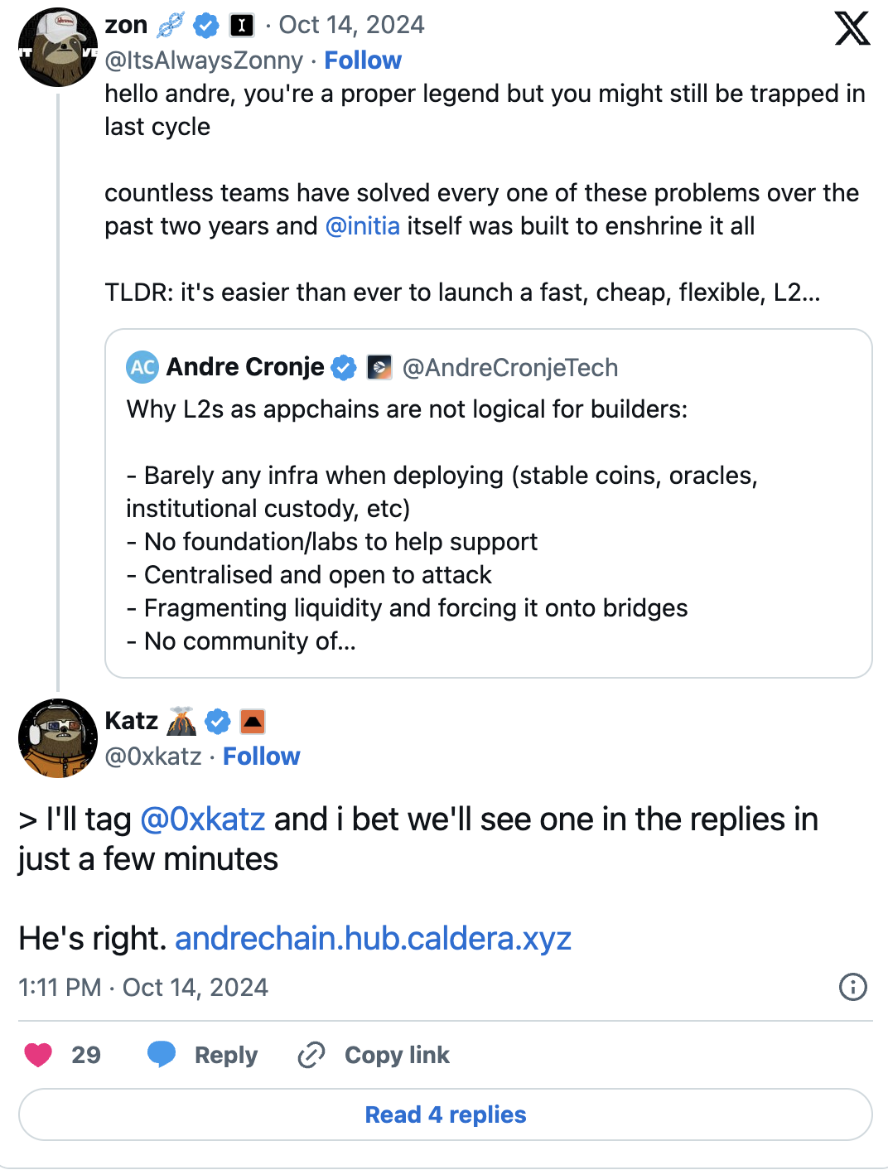The width and height of the screenshot is (888, 1170).
Task: Open Katz's astronaut sloth avatar
Action: [57, 737]
